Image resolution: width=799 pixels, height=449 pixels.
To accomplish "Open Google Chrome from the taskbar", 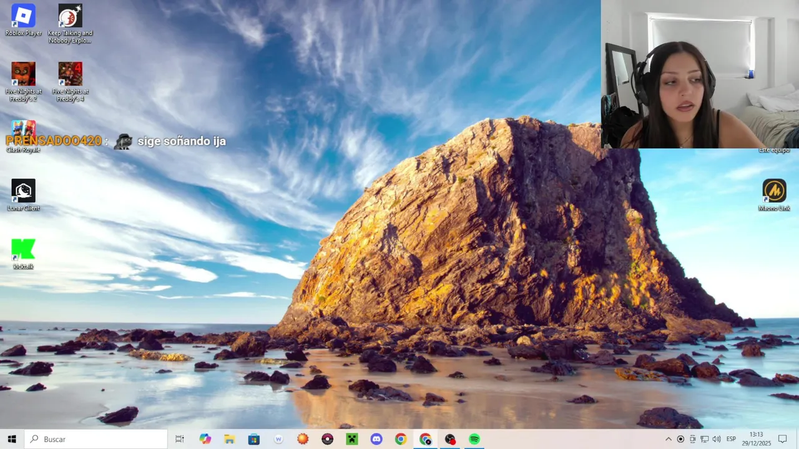I will (401, 439).
